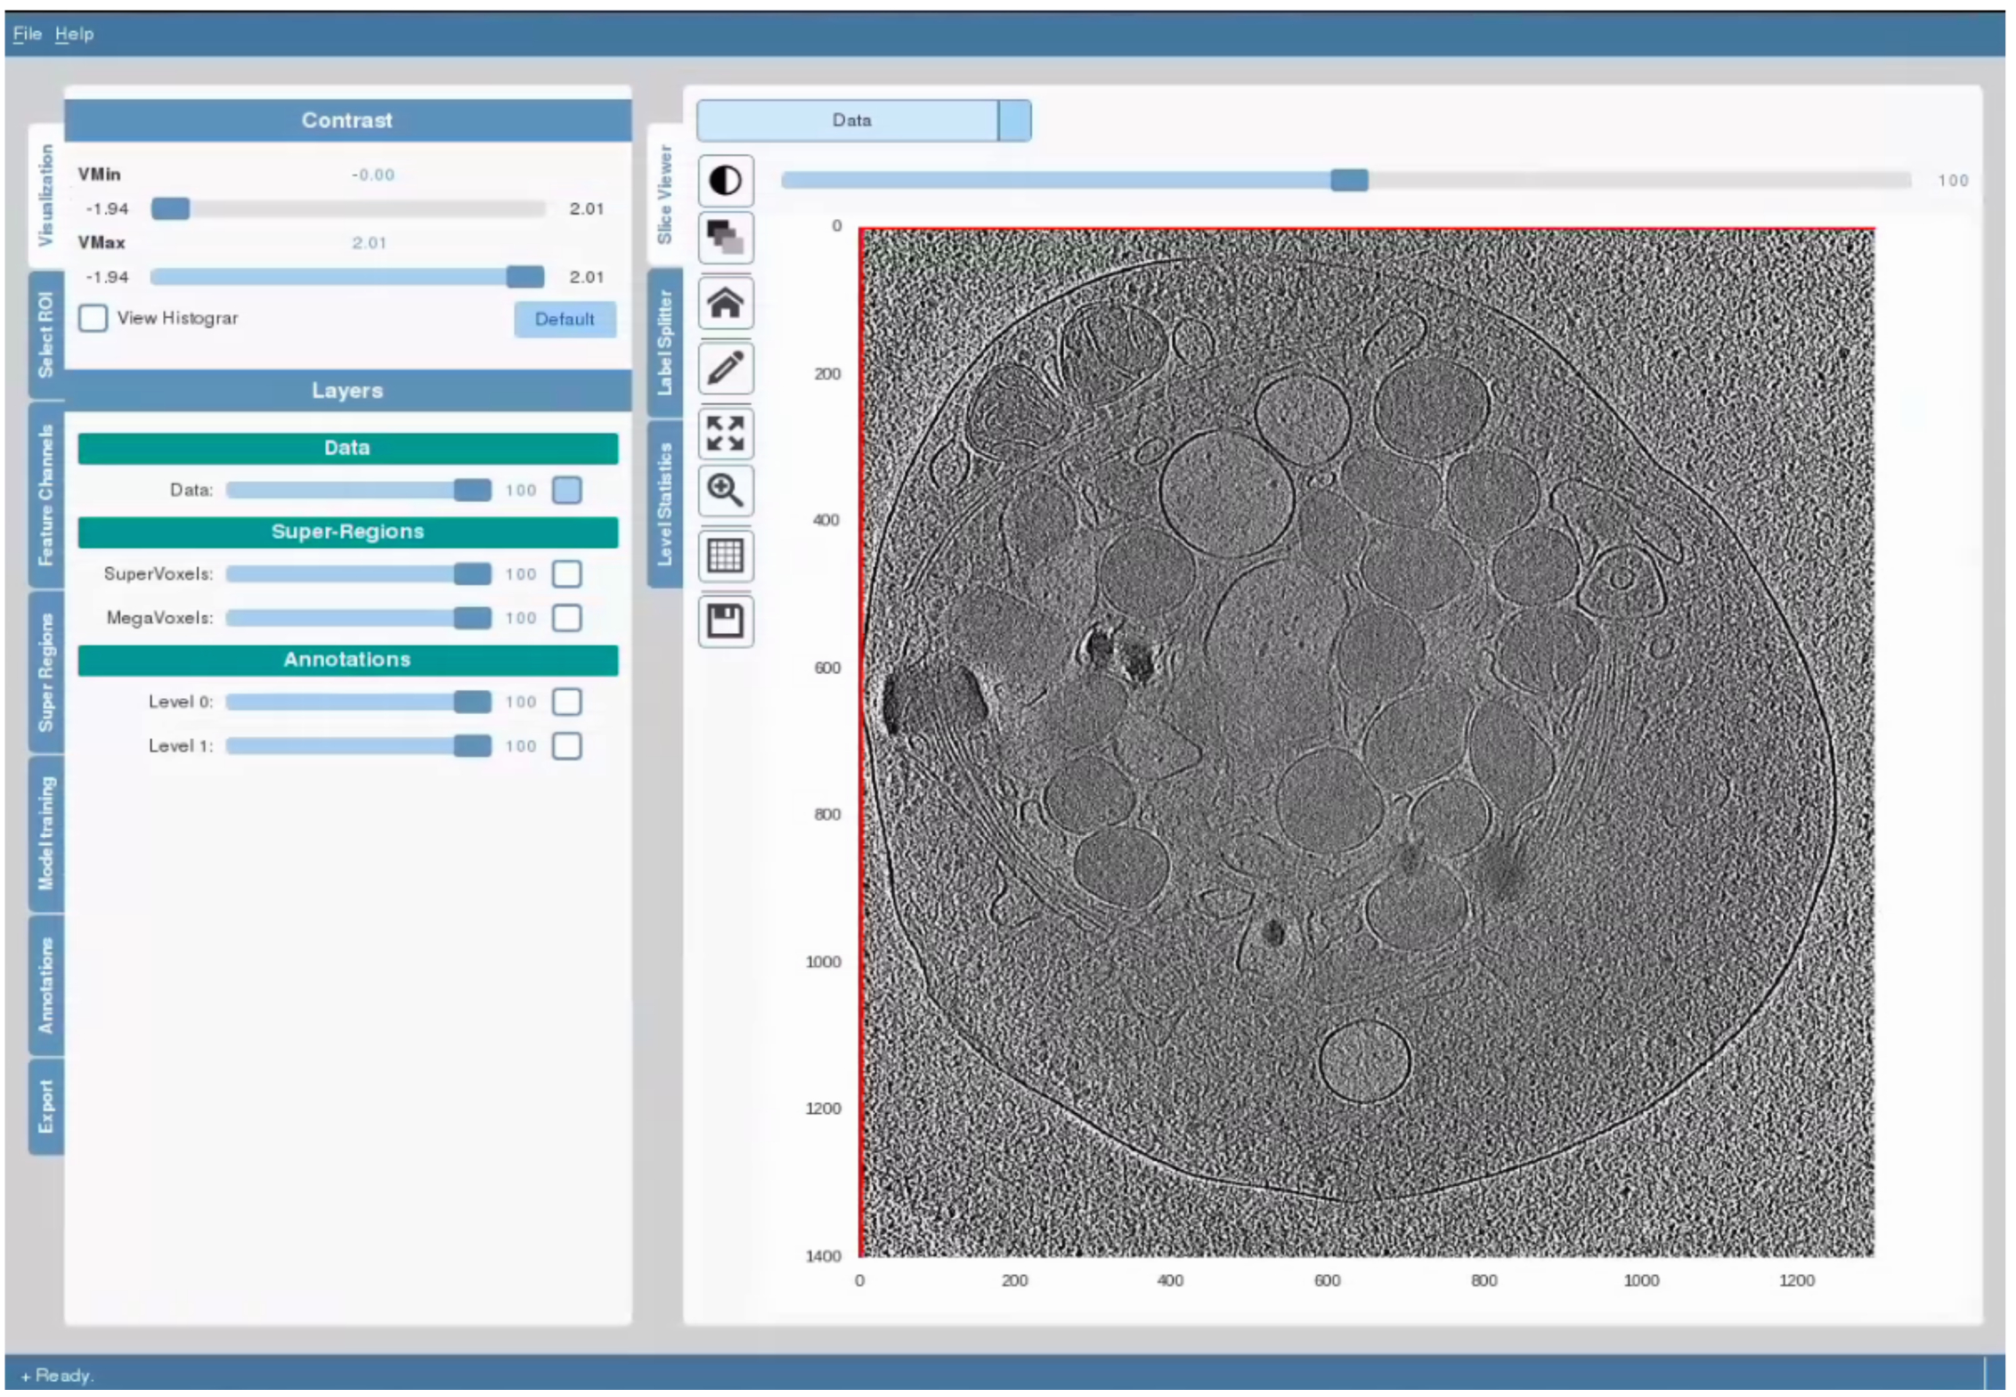Enable the View Histogram checkbox
The image size is (2016, 1397).
pyautogui.click(x=93, y=318)
